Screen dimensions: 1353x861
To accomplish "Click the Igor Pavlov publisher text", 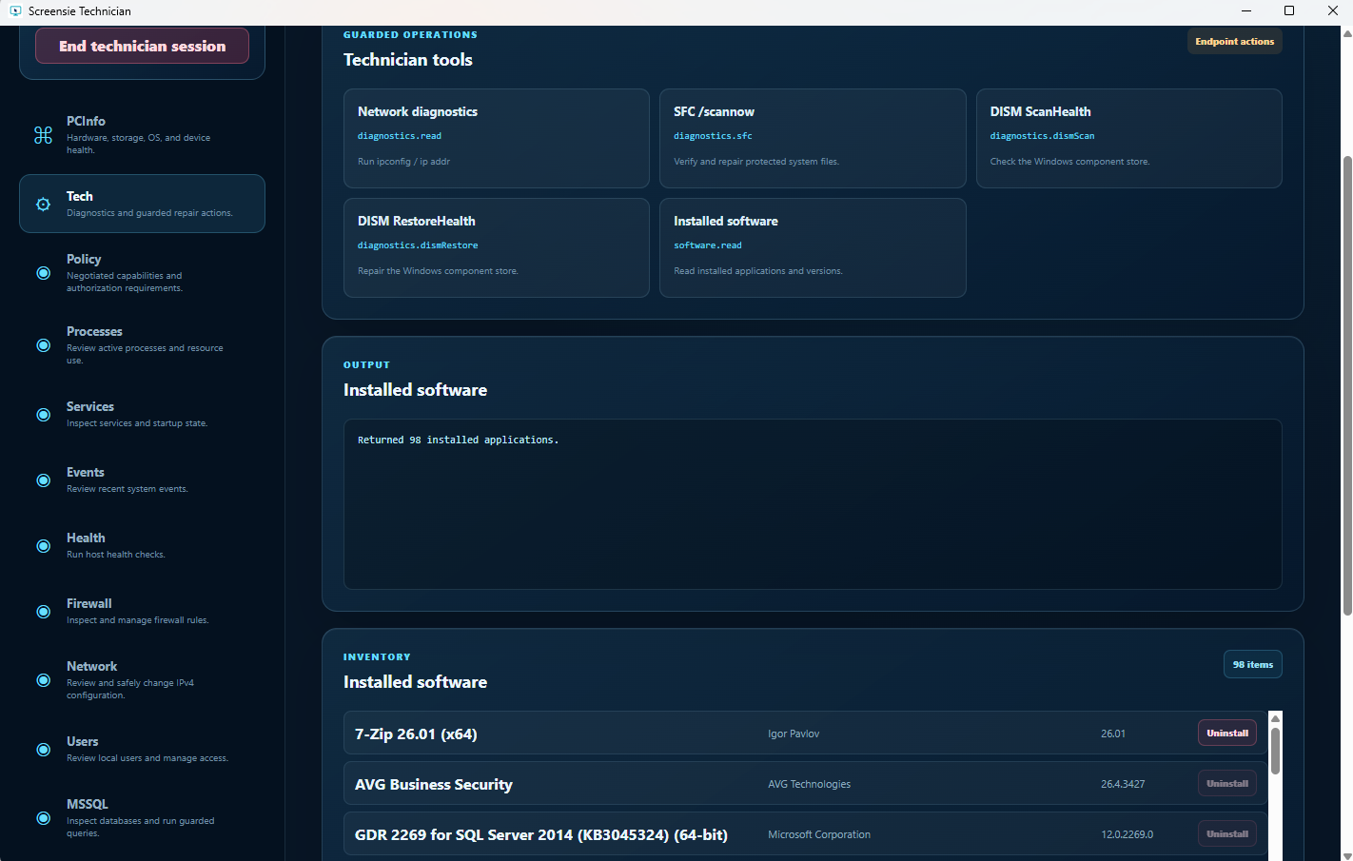I will point(794,734).
